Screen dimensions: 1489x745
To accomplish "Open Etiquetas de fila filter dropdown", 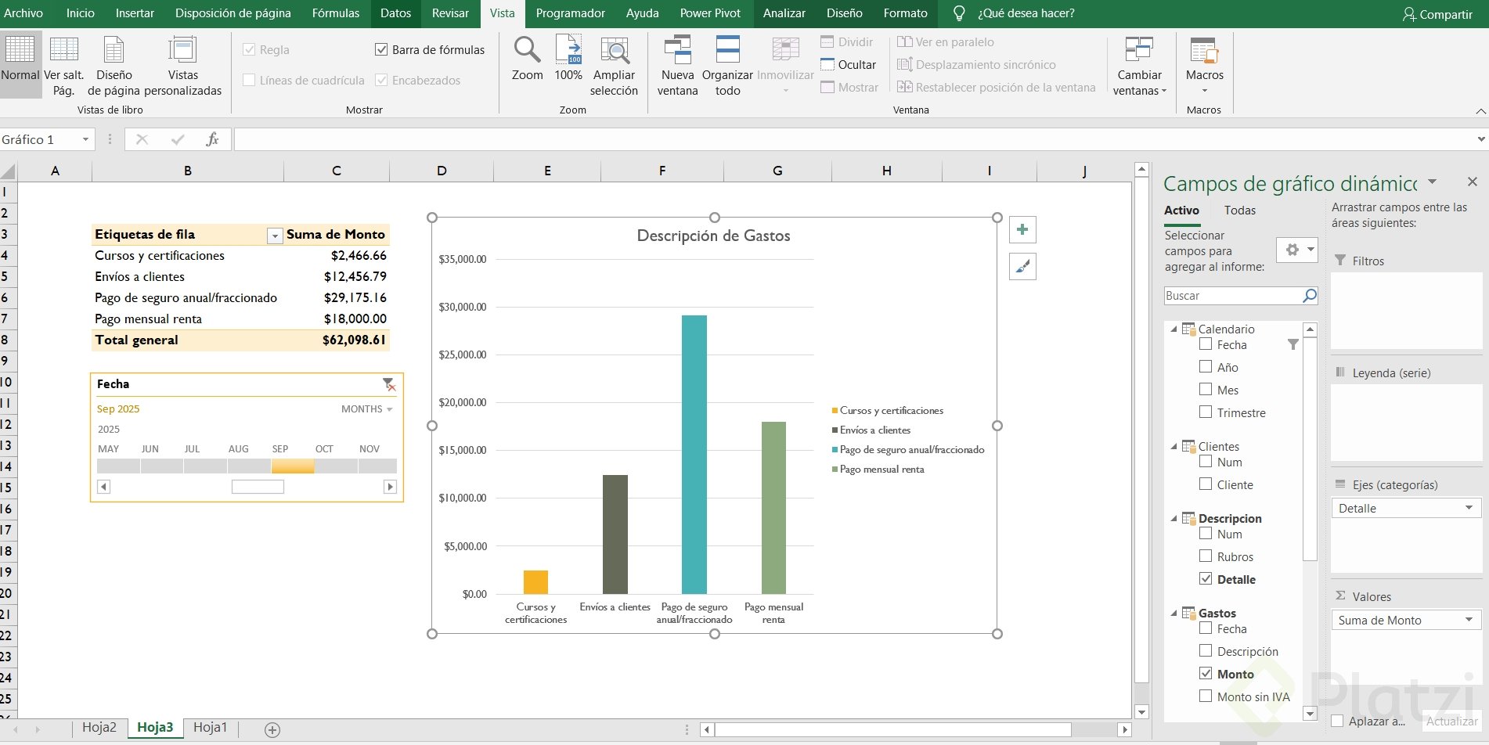I will point(274,236).
